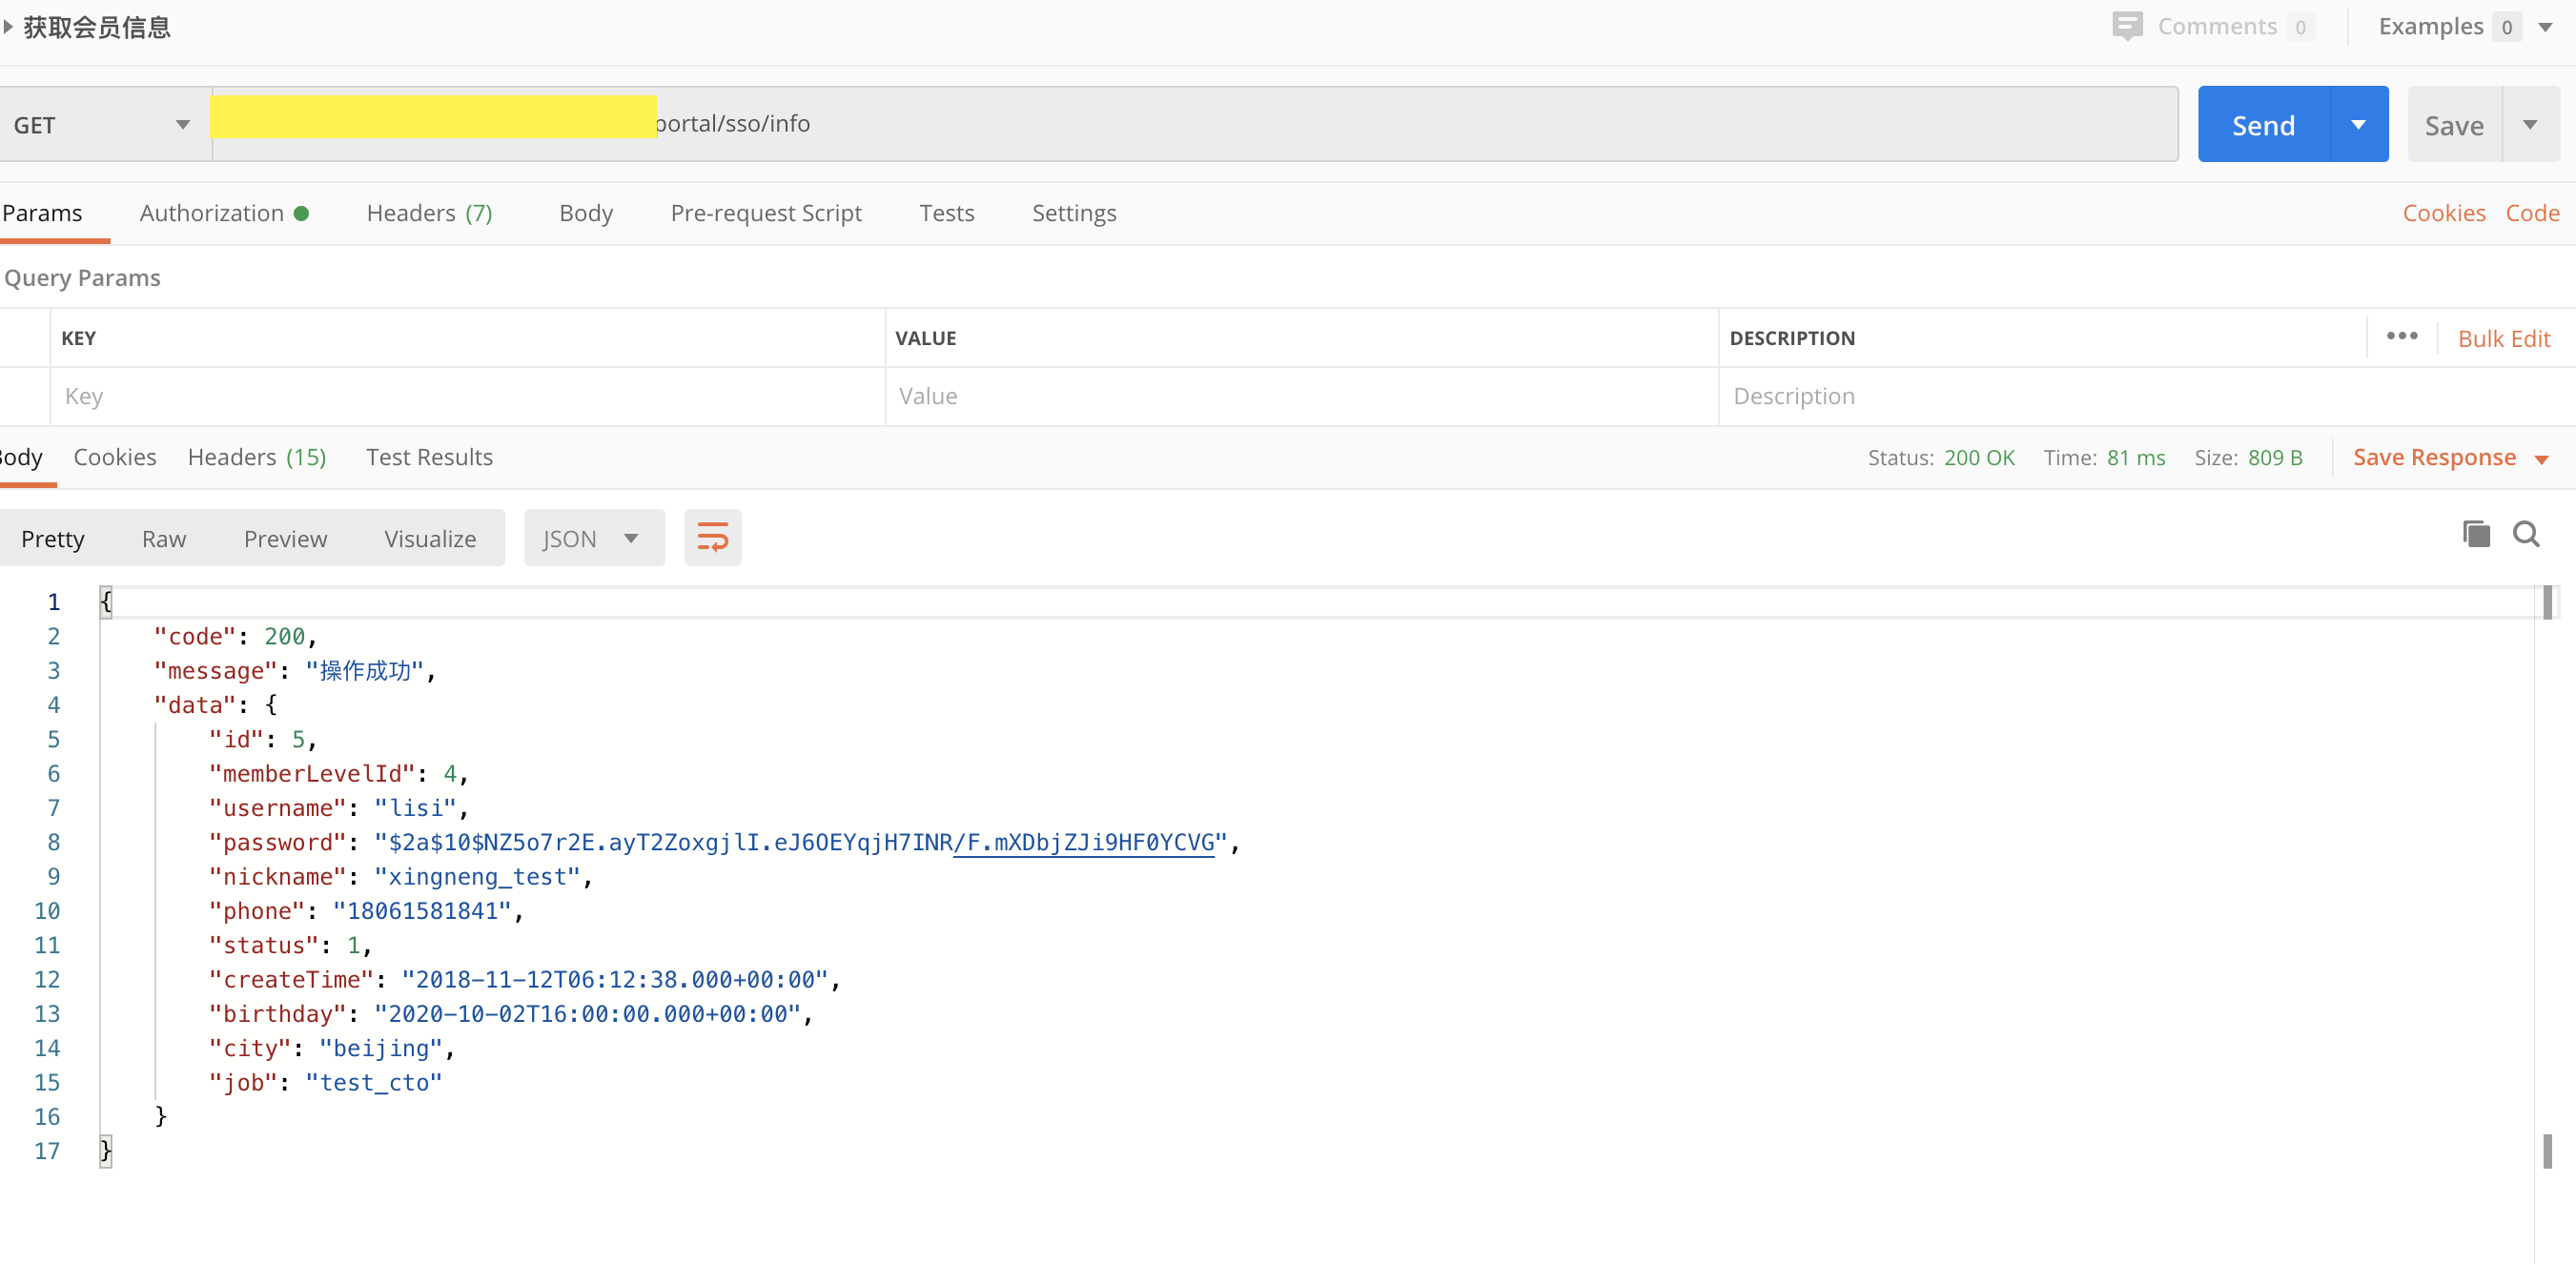Expand the 获取会员信息 request title triangle
2576x1264 pixels.
8,27
